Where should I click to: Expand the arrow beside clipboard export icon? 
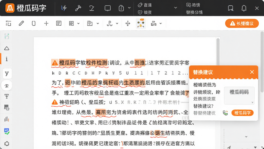tap(129, 8)
